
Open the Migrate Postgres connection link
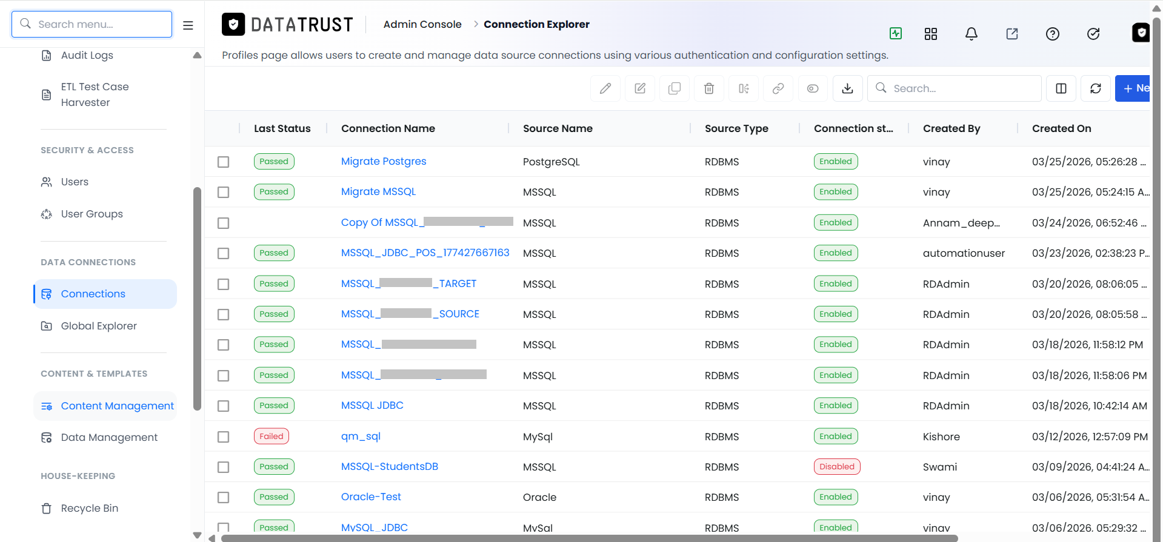pyautogui.click(x=384, y=161)
